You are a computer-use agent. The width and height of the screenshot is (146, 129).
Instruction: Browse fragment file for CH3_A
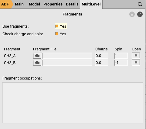tap(37, 56)
